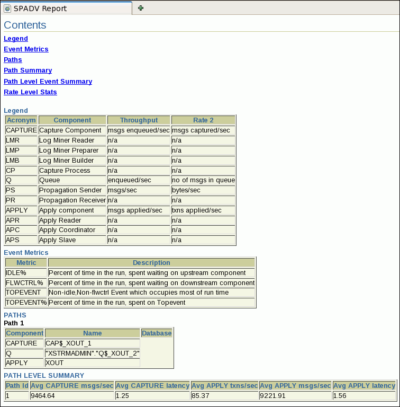Select the Throughput column header
400x407 pixels.
[139, 120]
